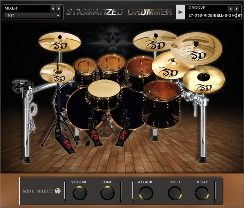
Task: Select the next mixer preset arrow
Action: 59,8
